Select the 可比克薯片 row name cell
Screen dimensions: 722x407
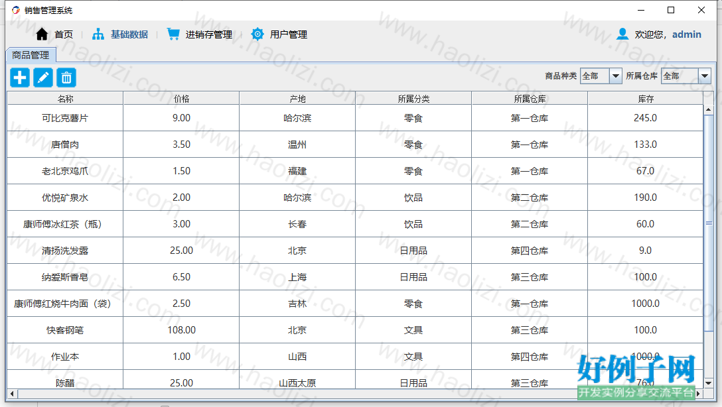click(65, 118)
